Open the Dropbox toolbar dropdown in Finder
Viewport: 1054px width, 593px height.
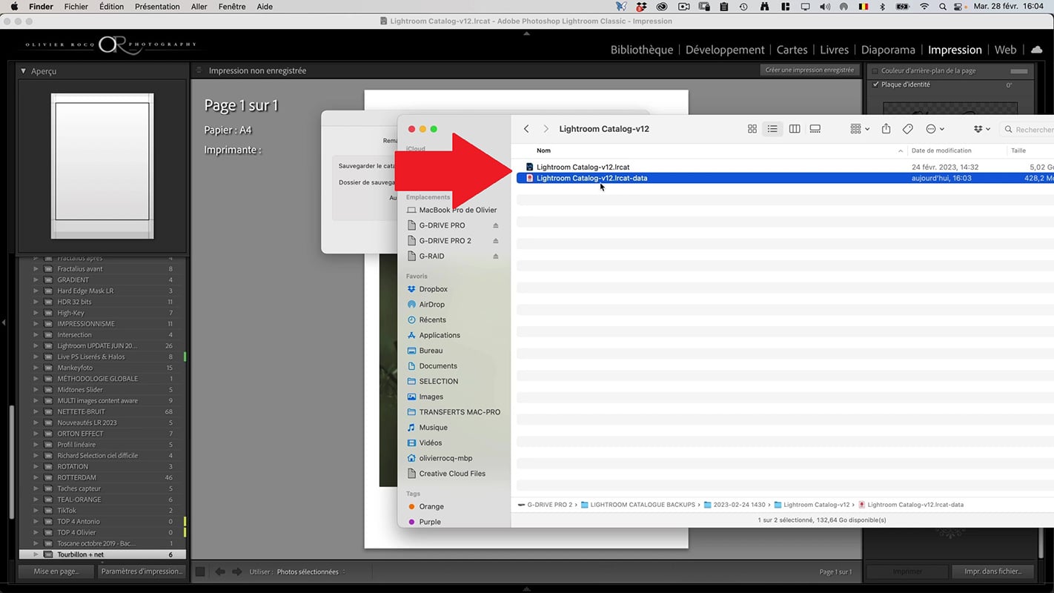(981, 129)
